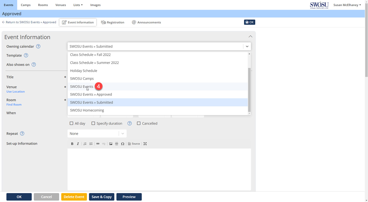
Task: Click the save OK button in top bar
Action: coord(249,22)
